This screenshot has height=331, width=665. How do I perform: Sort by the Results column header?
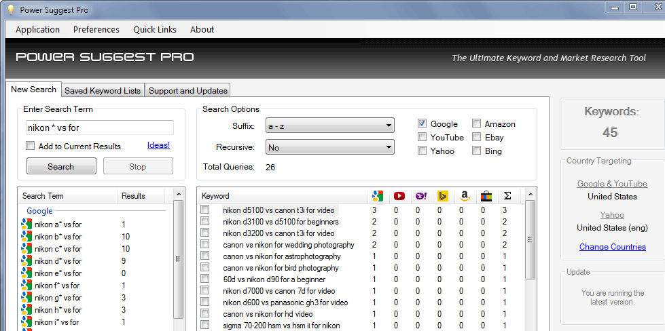click(x=141, y=196)
